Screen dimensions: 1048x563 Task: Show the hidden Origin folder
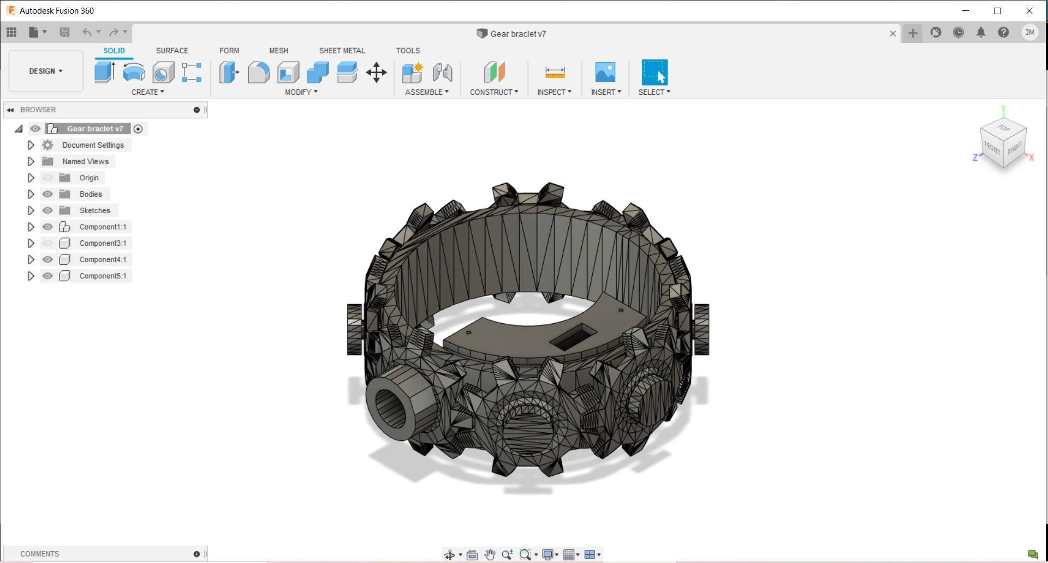coord(47,178)
